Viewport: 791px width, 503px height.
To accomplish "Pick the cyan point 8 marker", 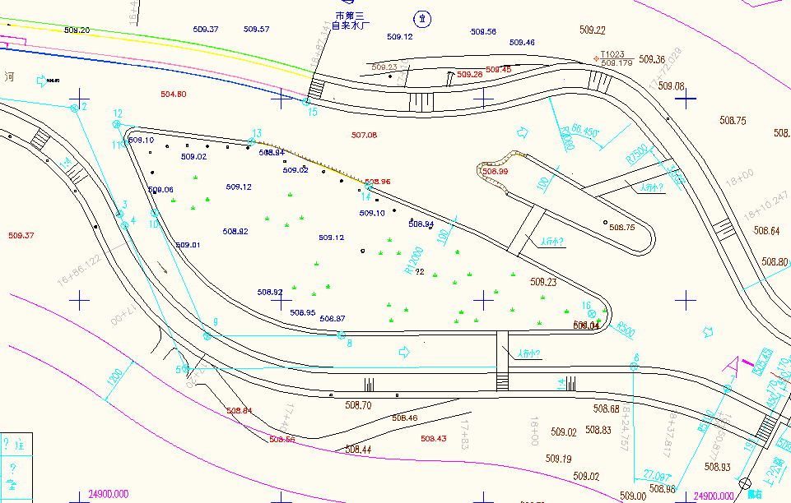I will tap(340, 335).
